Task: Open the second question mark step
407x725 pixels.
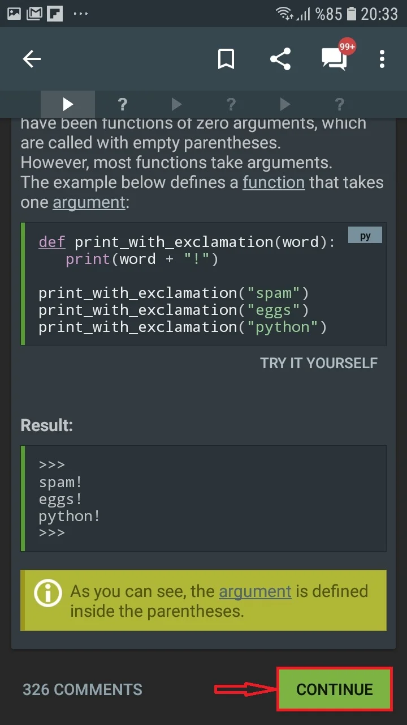Action: pos(231,104)
